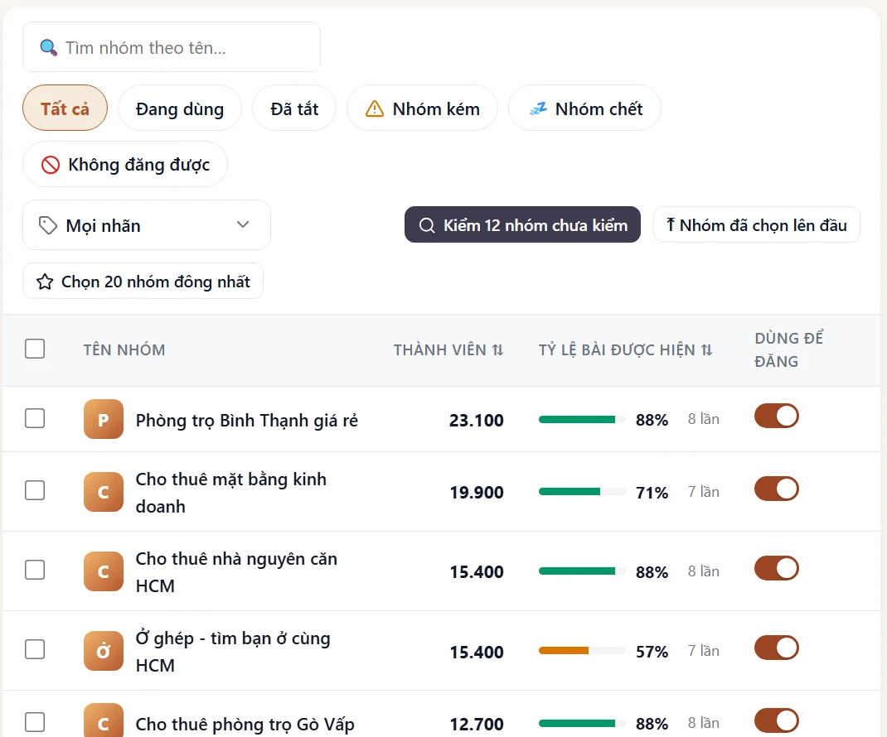Viewport: 887px width, 737px height.
Task: Open group Ở ghép - tìm bạn ở cùng HCM
Action: point(233,652)
